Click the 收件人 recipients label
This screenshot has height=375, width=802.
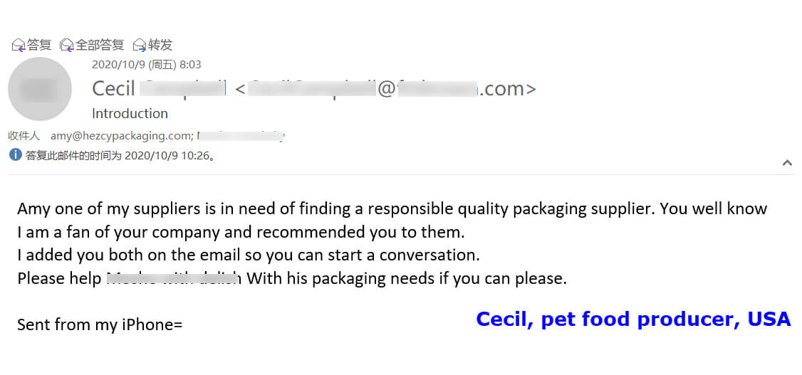(x=24, y=136)
